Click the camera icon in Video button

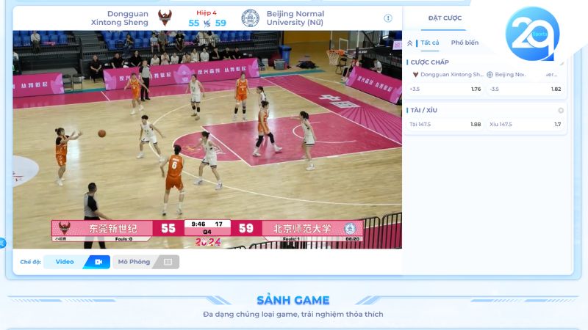tap(98, 262)
